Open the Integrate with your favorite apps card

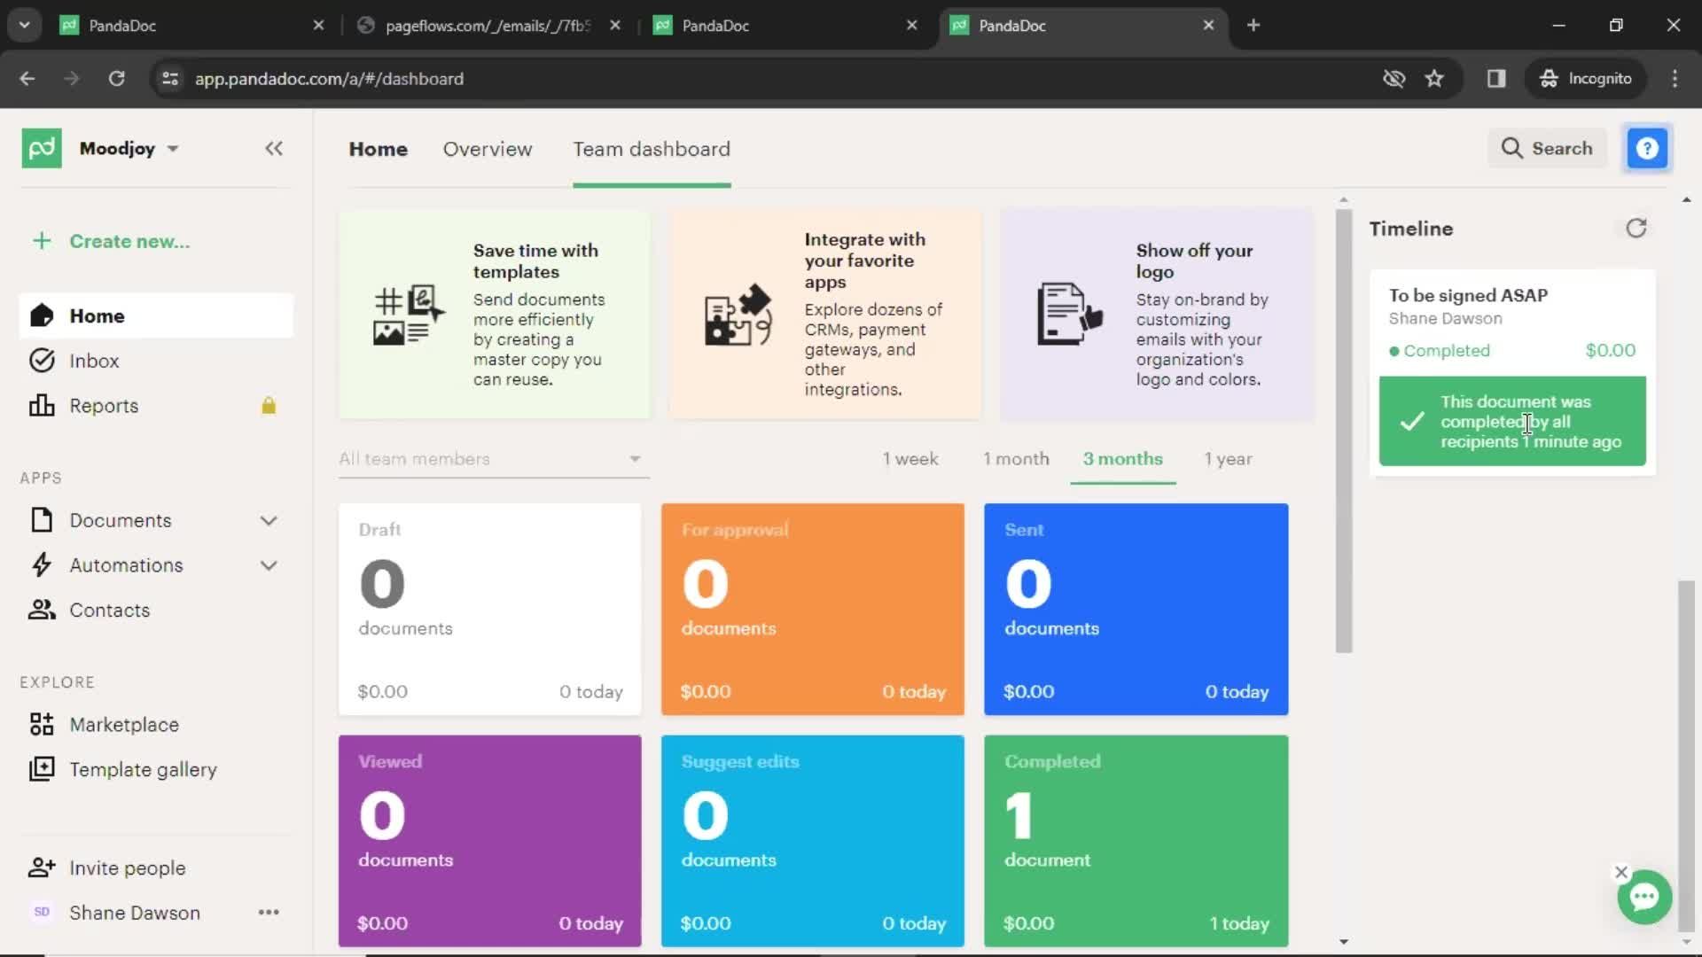coord(825,315)
